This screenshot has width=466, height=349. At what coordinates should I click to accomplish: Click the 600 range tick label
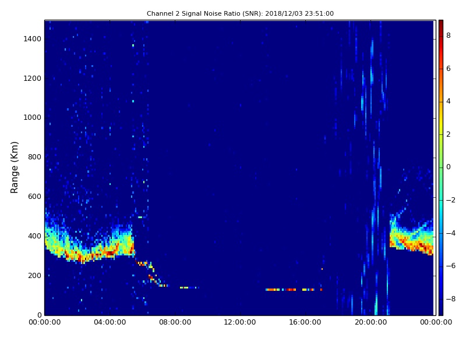[x=34, y=197]
